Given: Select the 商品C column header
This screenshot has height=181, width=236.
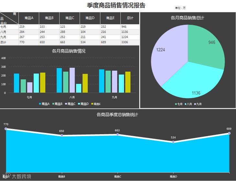Looking at the screenshot, I should 70,18.
